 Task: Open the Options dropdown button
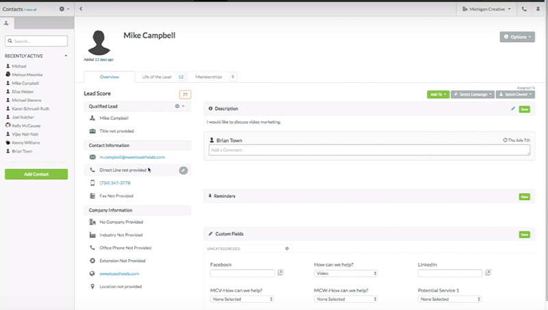pos(517,37)
